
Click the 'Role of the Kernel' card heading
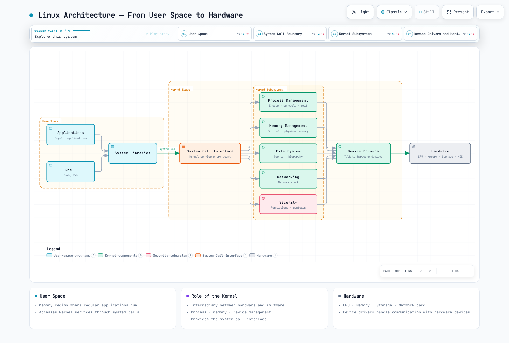point(214,296)
